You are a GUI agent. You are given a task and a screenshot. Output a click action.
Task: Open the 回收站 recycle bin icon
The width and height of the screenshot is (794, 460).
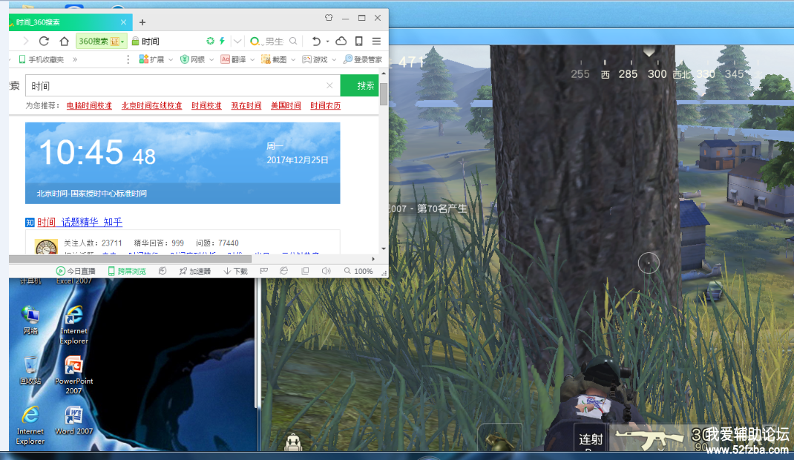tap(30, 370)
